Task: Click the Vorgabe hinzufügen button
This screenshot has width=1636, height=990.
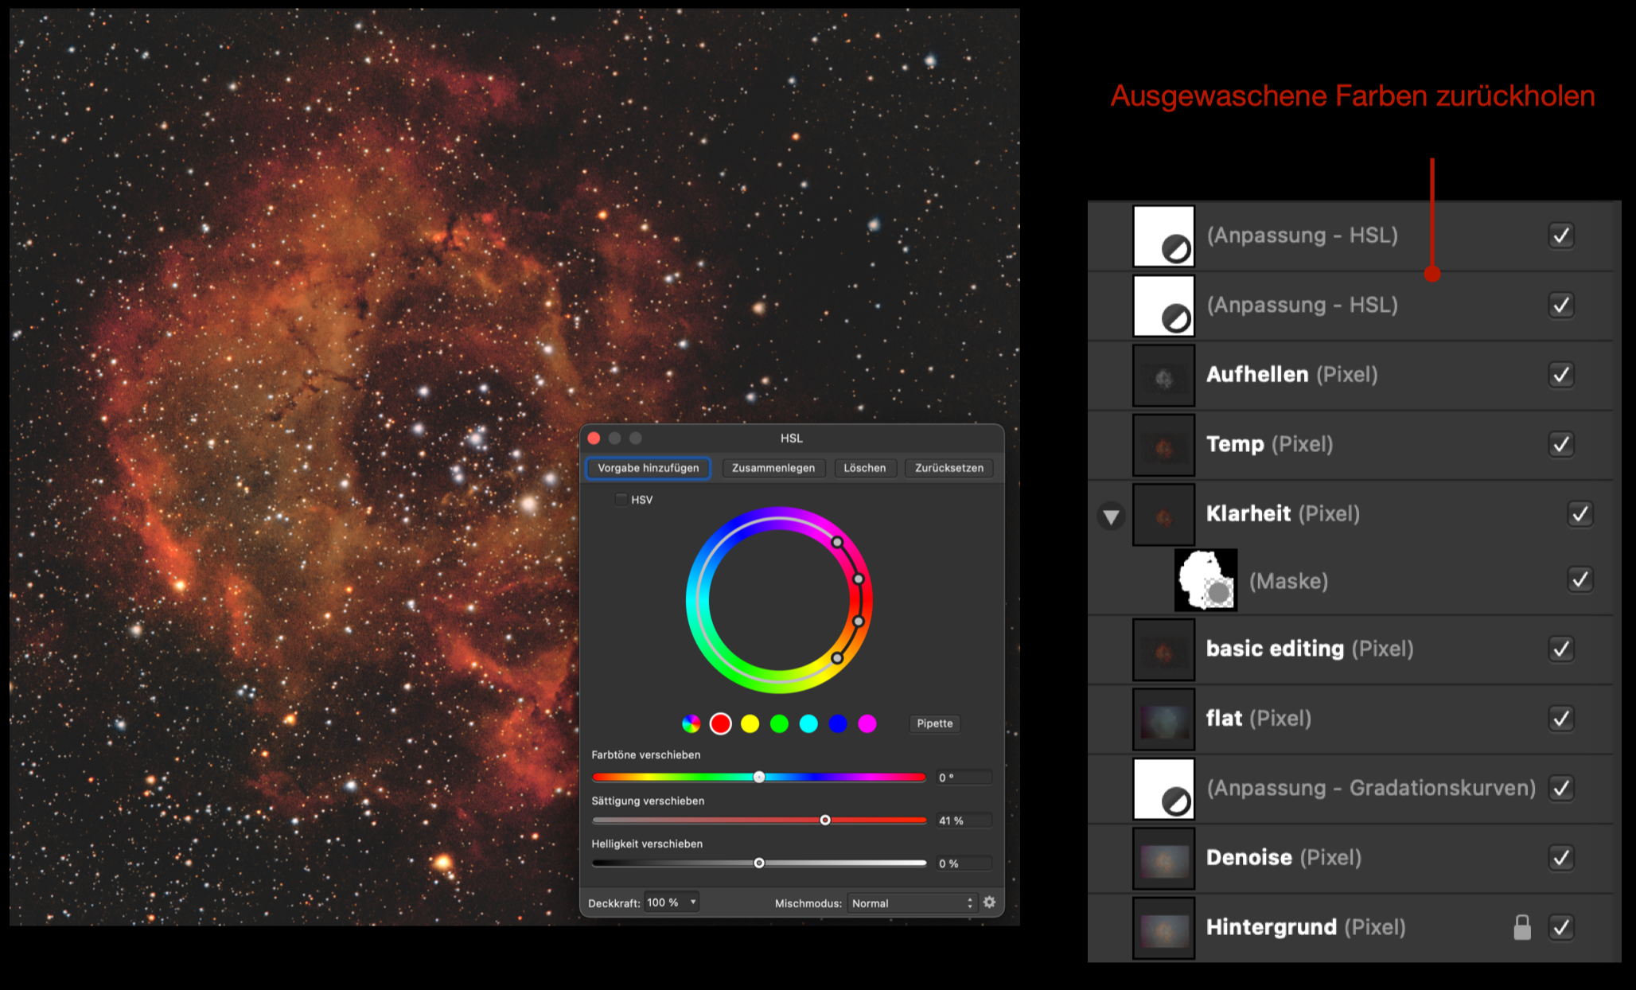Action: (x=648, y=468)
